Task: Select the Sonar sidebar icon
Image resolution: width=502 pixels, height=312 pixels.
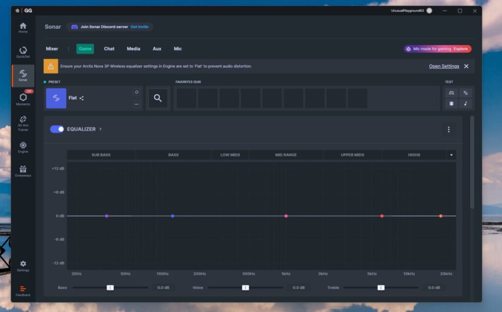Action: pyautogui.click(x=23, y=75)
